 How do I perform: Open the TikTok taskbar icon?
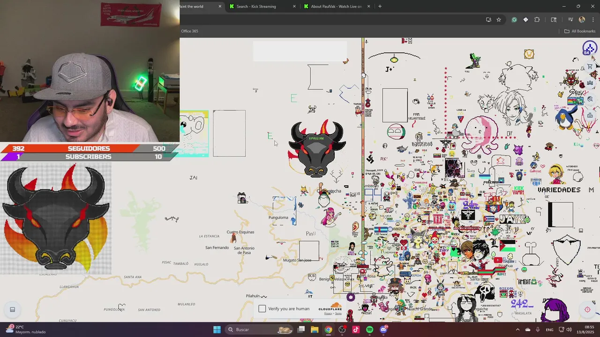tap(356, 330)
